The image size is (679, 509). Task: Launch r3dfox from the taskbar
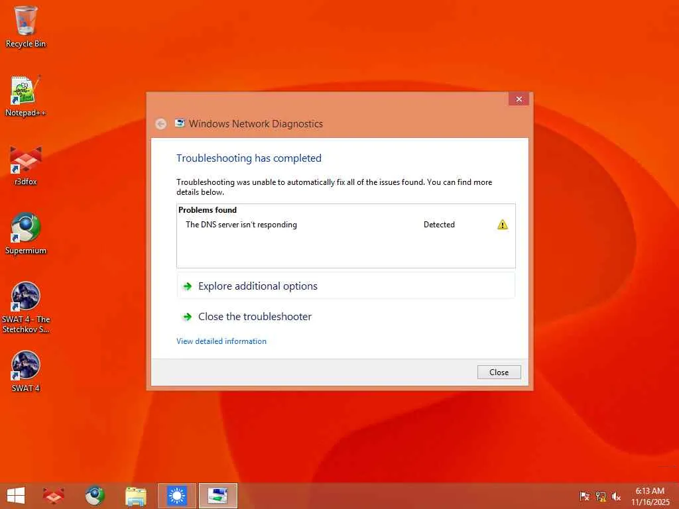click(x=53, y=496)
